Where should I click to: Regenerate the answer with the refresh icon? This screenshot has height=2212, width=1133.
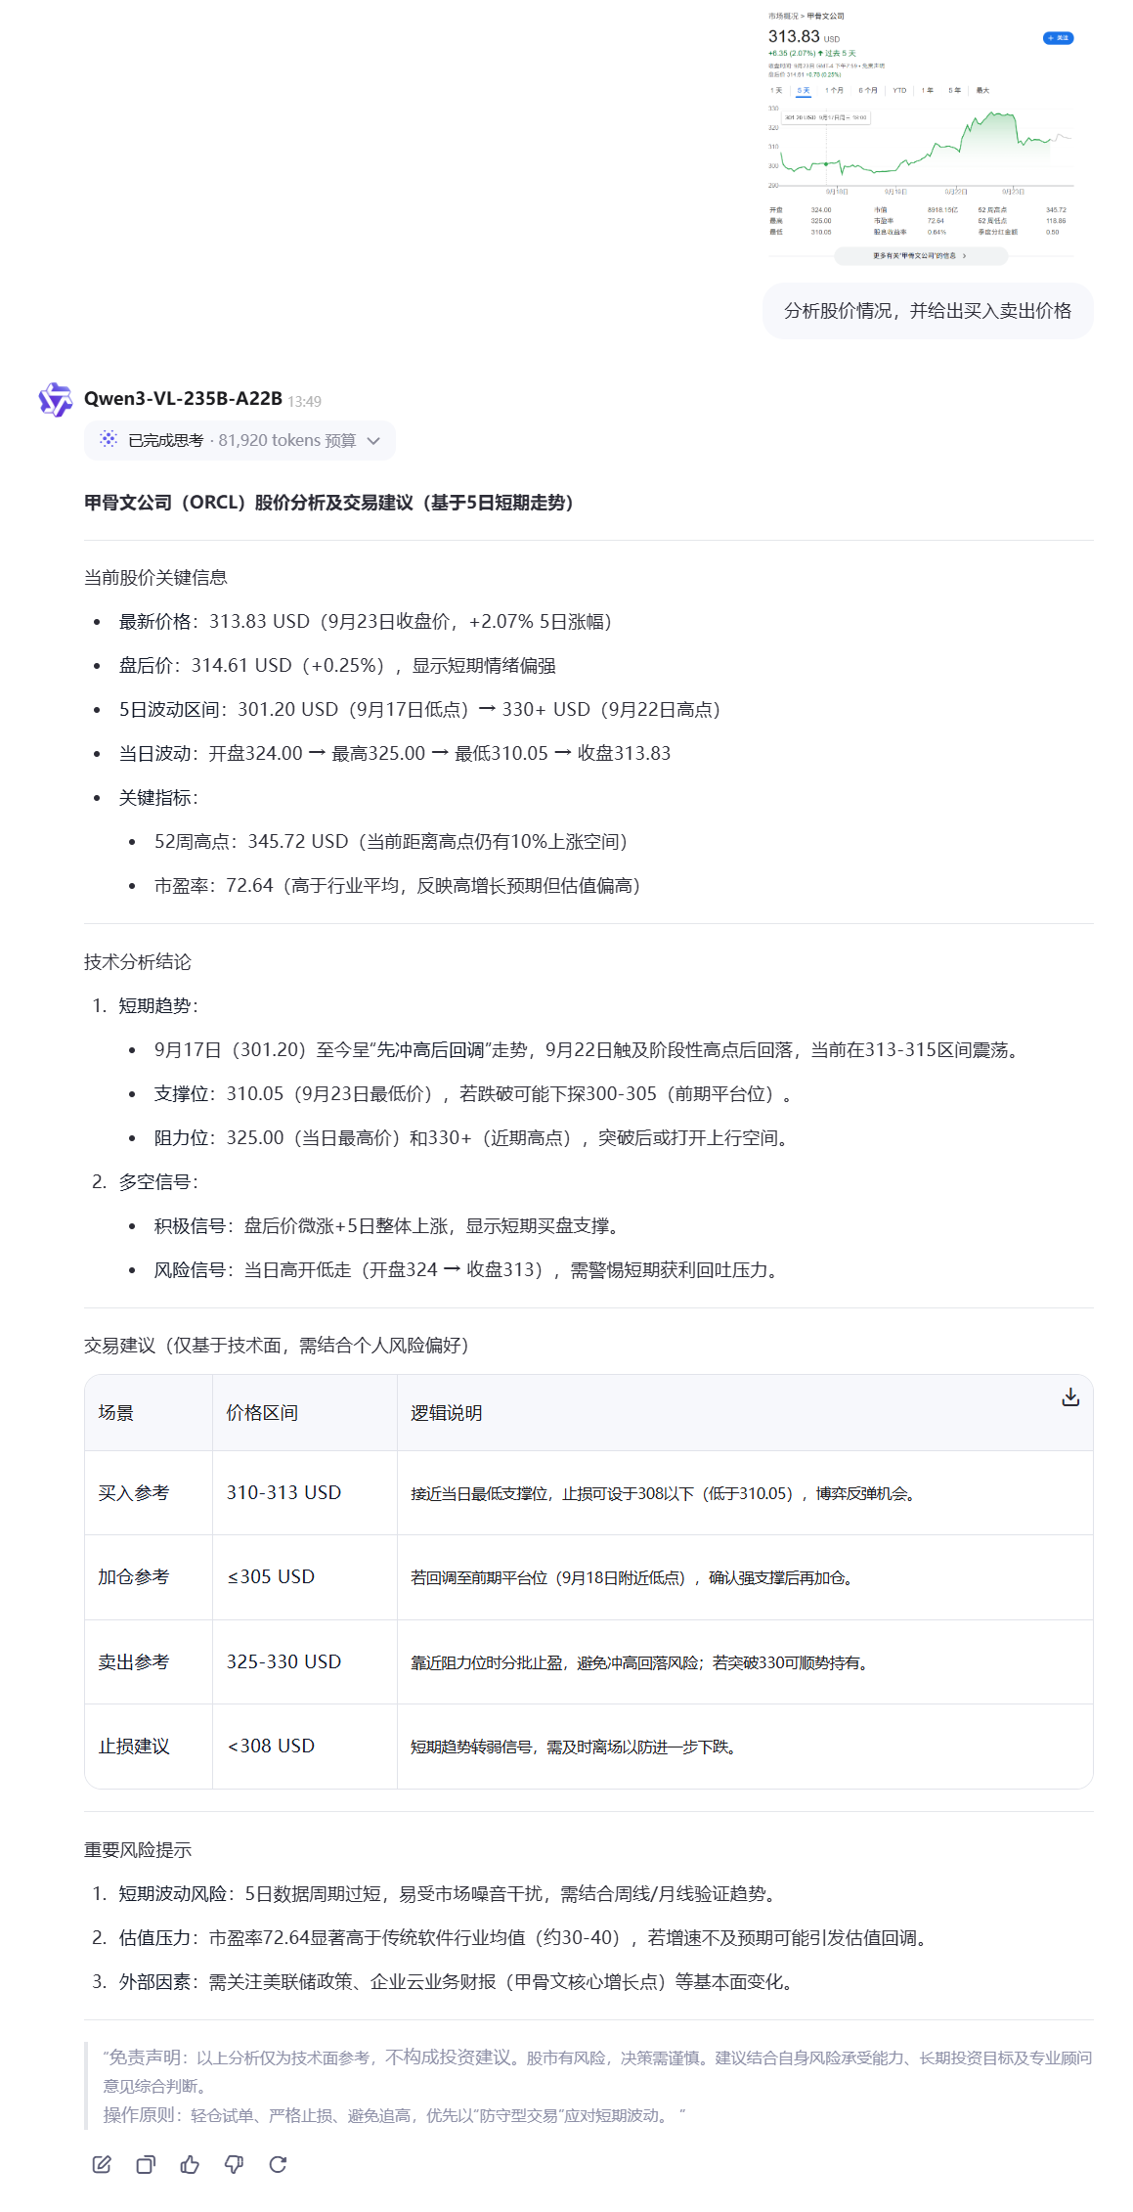(x=278, y=2164)
